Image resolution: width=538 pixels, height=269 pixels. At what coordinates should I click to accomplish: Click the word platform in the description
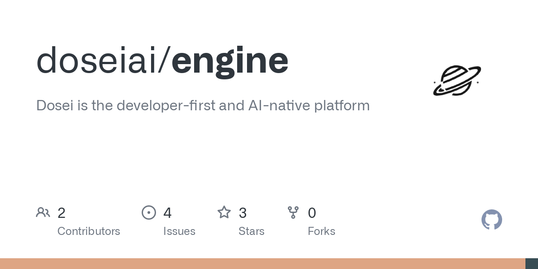pyautogui.click(x=342, y=106)
